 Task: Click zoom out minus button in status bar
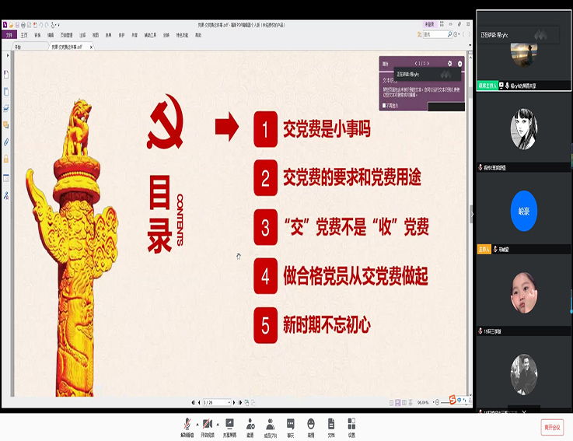437,403
